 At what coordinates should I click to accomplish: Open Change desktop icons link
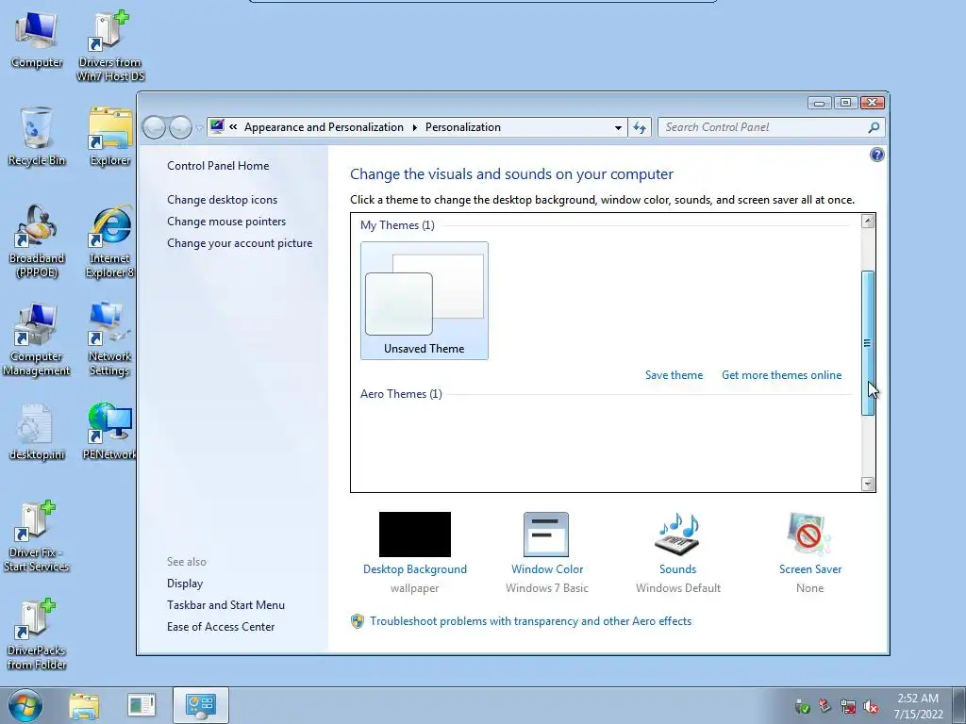pyautogui.click(x=223, y=200)
